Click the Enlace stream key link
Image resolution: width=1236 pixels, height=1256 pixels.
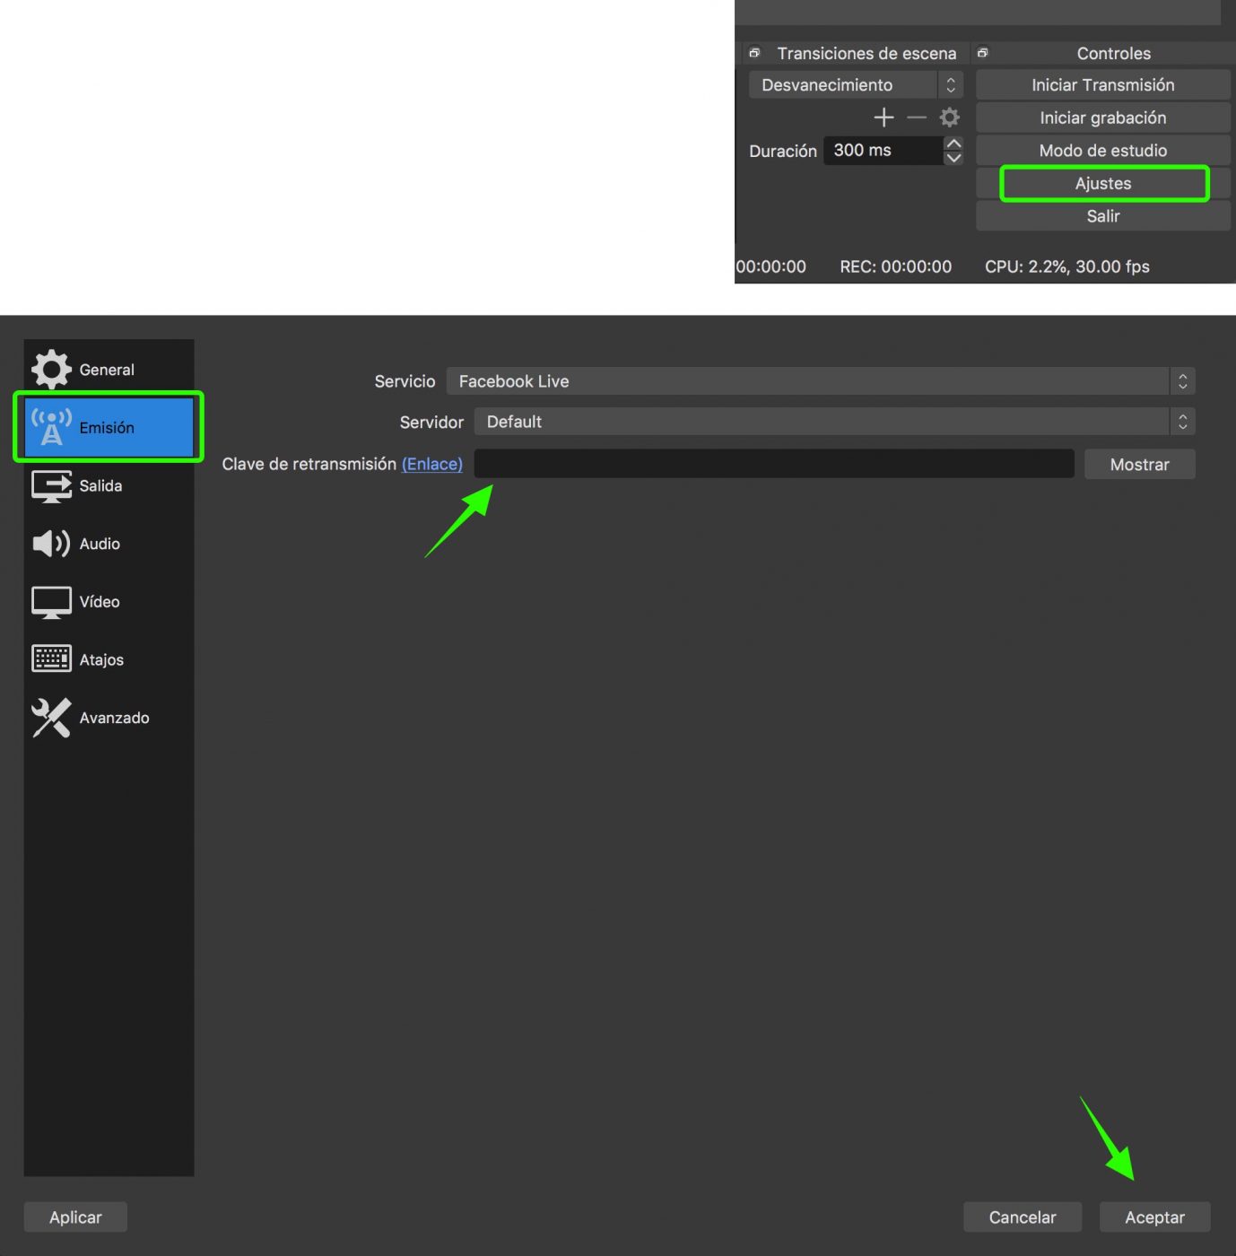[x=432, y=464]
